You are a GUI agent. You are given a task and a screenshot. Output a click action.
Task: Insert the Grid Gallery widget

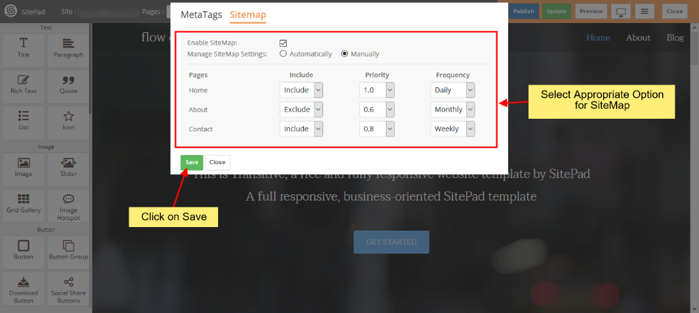point(23,206)
